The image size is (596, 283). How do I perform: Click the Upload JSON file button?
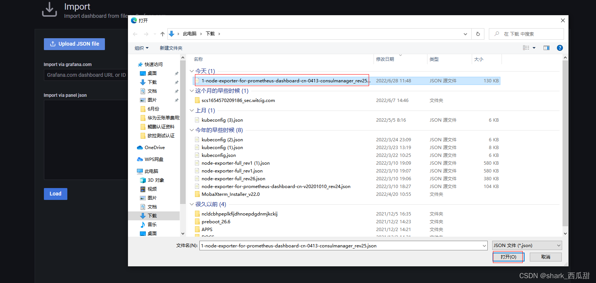[x=74, y=44]
